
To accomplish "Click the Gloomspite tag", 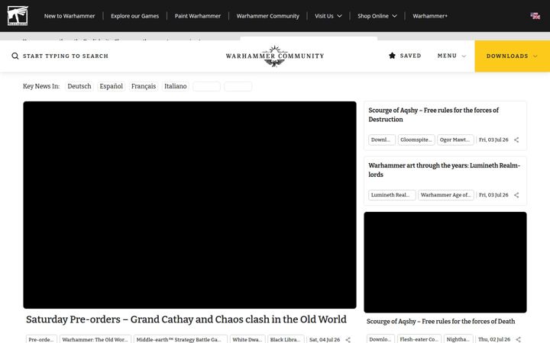I will coord(416,139).
